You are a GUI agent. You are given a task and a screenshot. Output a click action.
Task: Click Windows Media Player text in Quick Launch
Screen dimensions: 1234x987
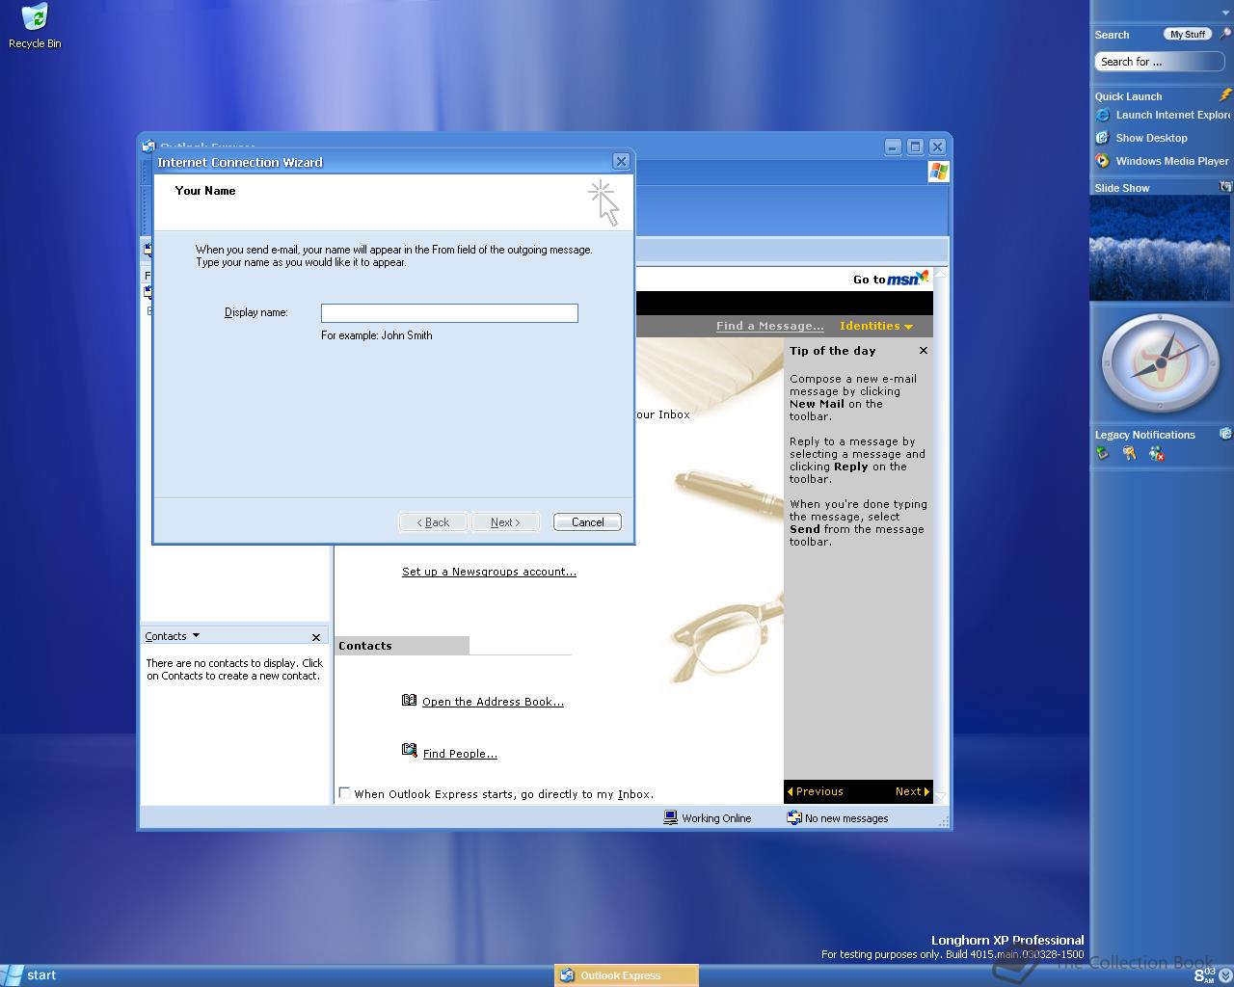coord(1172,161)
